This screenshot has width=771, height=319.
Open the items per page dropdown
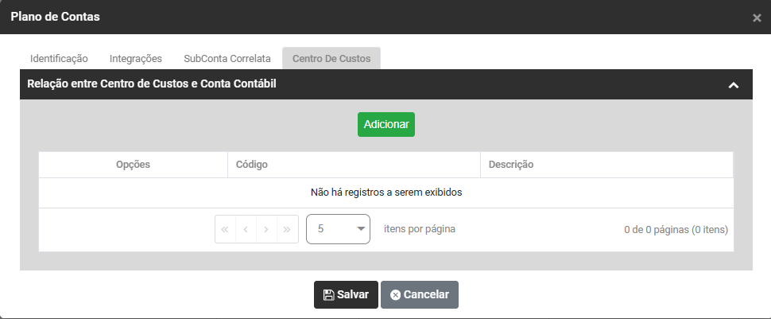338,229
